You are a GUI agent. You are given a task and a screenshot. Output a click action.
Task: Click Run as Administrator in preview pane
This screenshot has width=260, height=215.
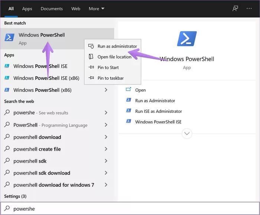[155, 100]
